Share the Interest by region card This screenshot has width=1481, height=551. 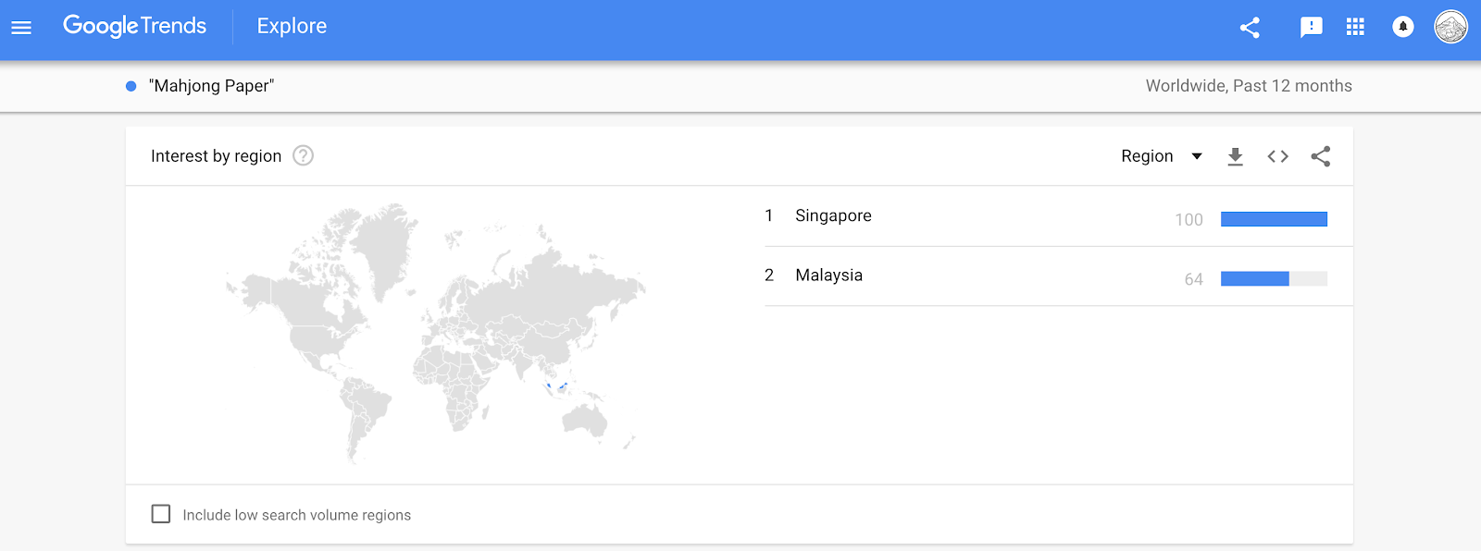[x=1321, y=156]
